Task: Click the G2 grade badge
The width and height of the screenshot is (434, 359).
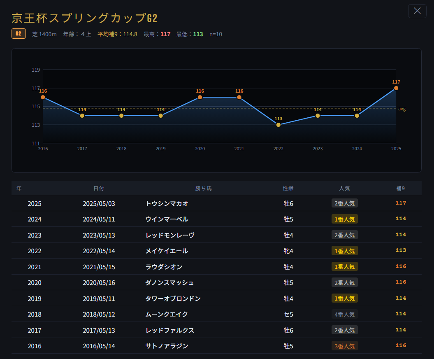Action: point(19,34)
